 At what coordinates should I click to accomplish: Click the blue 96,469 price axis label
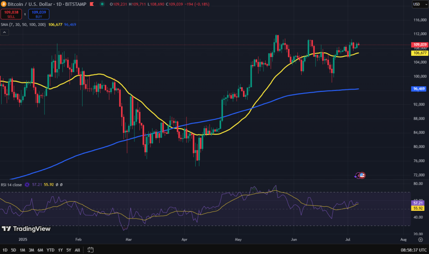coord(419,89)
